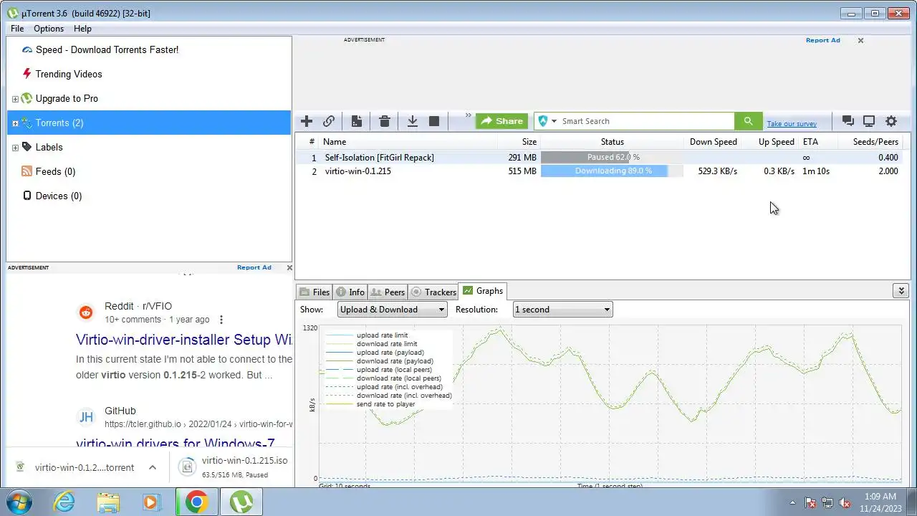Screen dimensions: 917x516
Task: Click the Speed gauge sidebar icon
Action: click(27, 49)
